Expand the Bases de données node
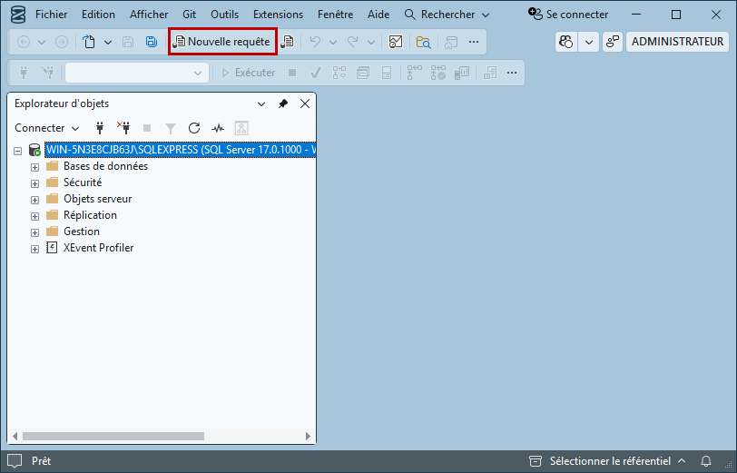 pos(34,167)
